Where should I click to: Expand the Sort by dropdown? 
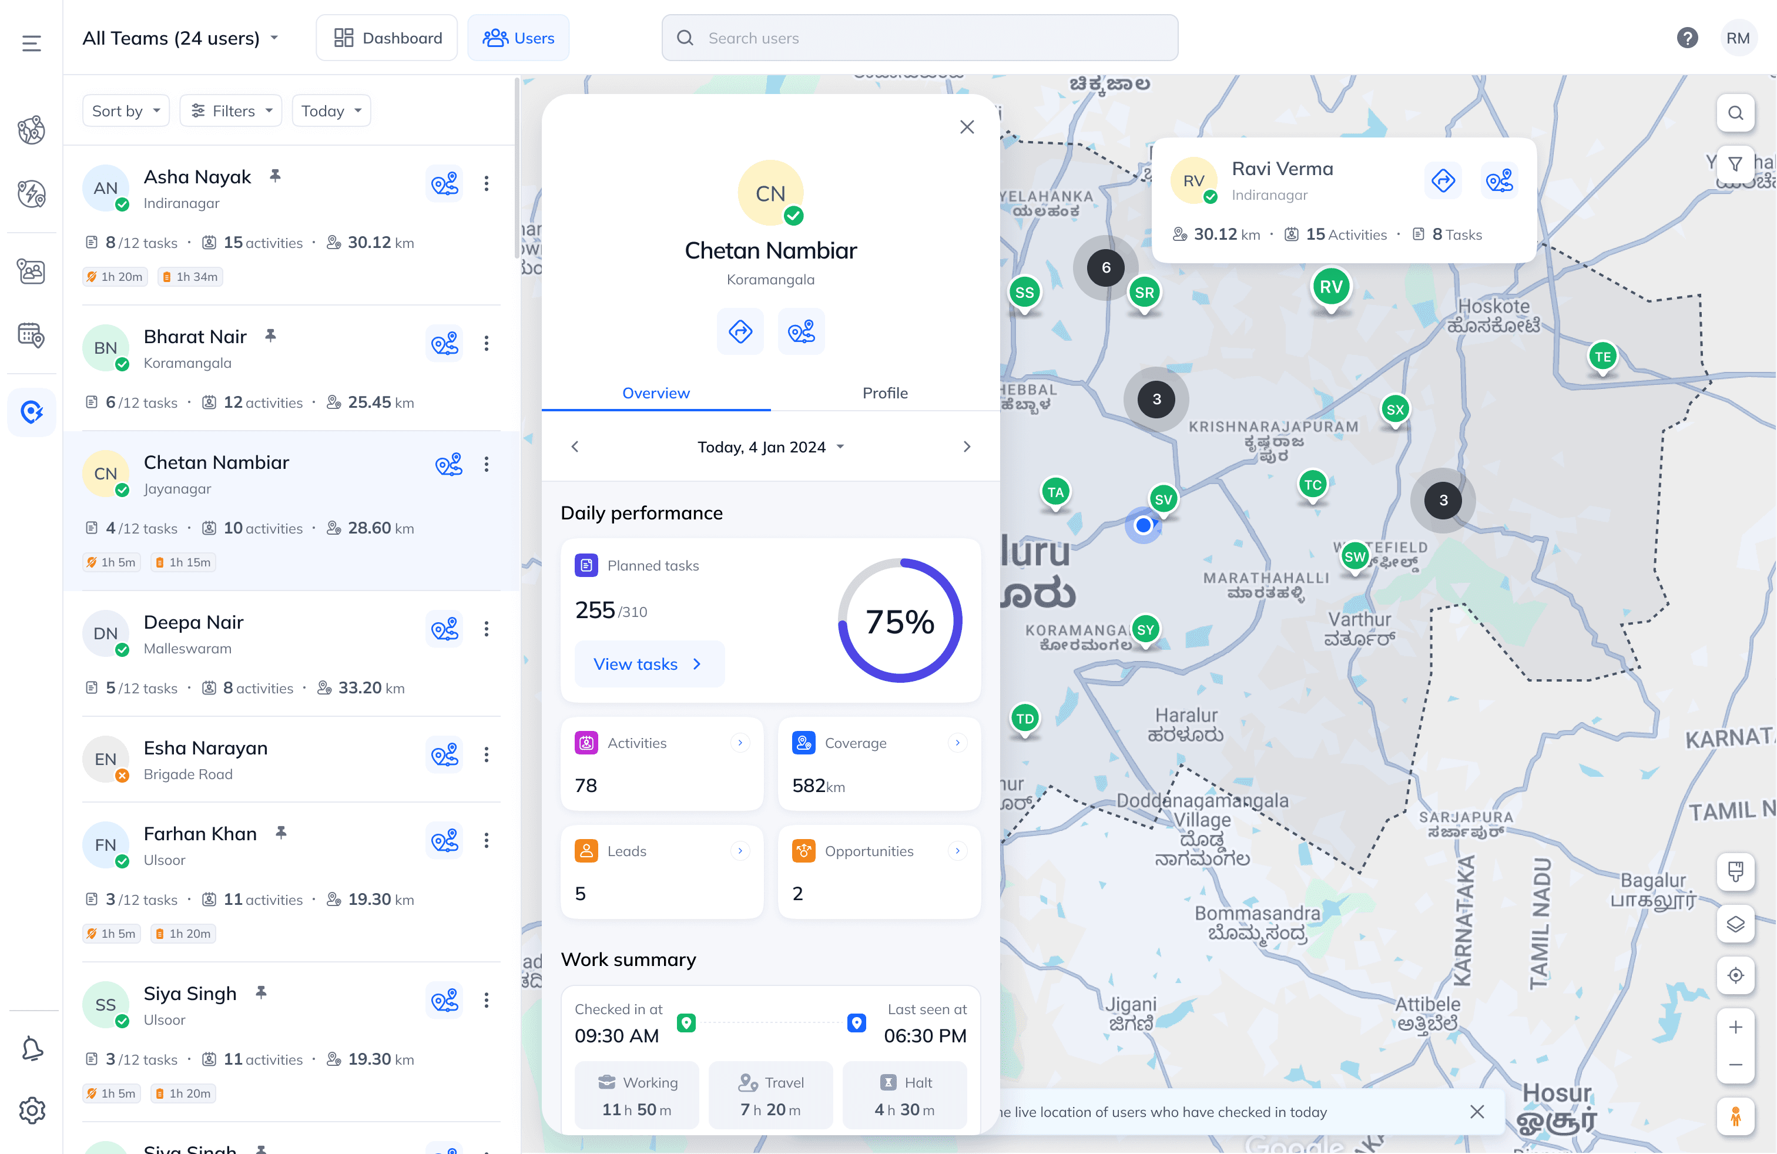[125, 110]
